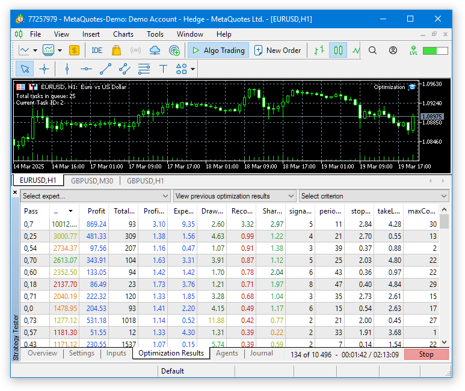465x391 pixels.
Task: Switch chart to candlestick mode
Action: point(338,51)
